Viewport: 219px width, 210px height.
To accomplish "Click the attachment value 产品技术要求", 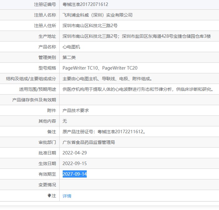I will [76, 110].
